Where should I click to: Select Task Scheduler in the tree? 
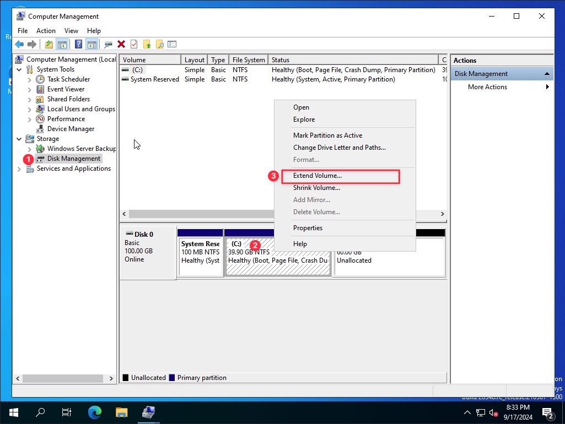[68, 79]
